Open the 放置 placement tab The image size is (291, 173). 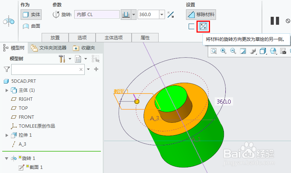coord(55,37)
